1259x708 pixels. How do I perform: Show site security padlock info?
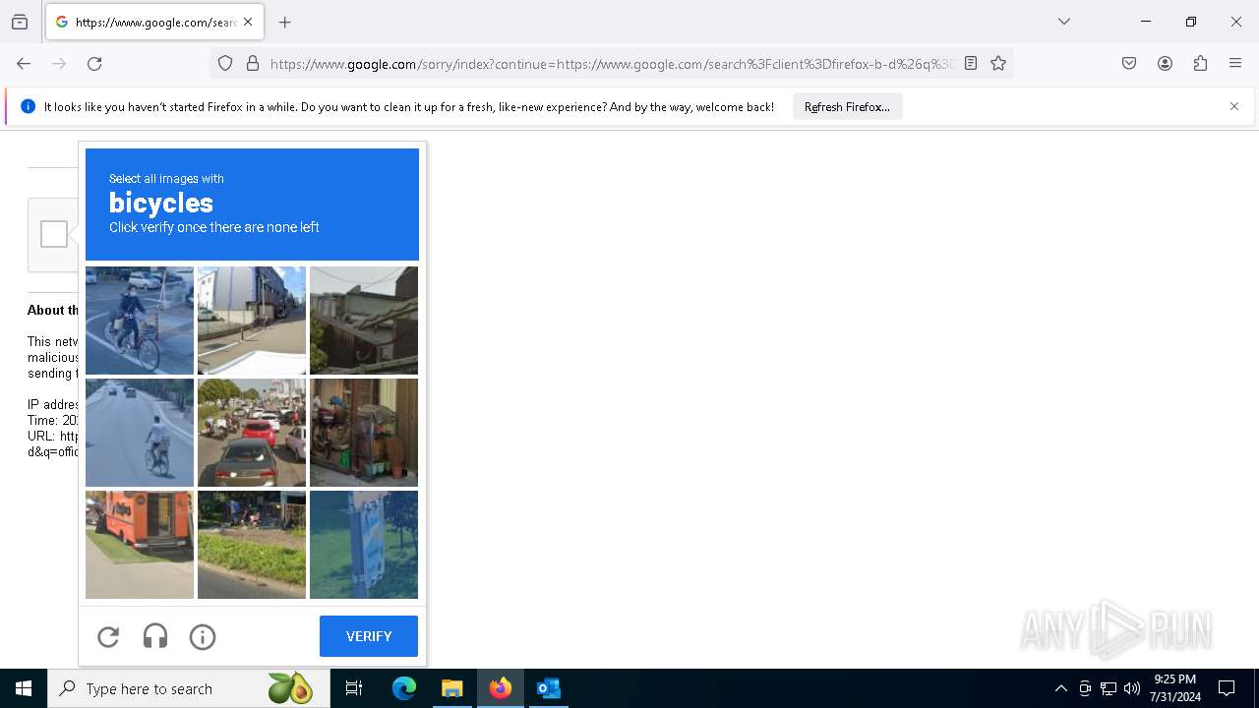pyautogui.click(x=253, y=64)
